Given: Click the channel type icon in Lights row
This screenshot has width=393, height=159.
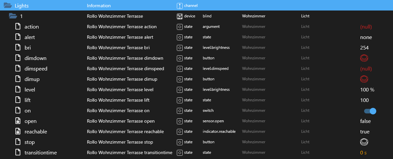Looking at the screenshot, I should [179, 6].
